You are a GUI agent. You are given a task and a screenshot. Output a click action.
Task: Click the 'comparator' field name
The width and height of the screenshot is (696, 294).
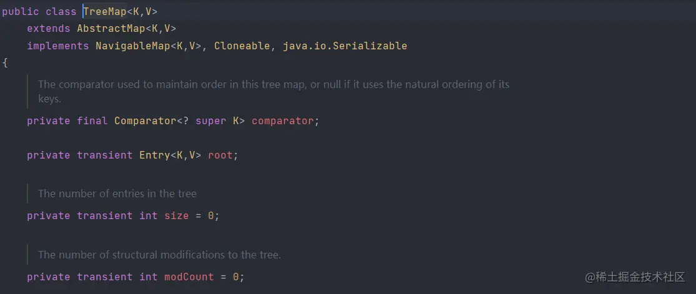[283, 121]
